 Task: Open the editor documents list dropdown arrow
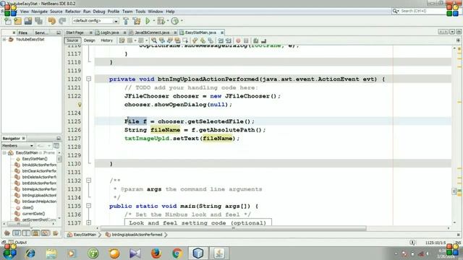(452, 32)
